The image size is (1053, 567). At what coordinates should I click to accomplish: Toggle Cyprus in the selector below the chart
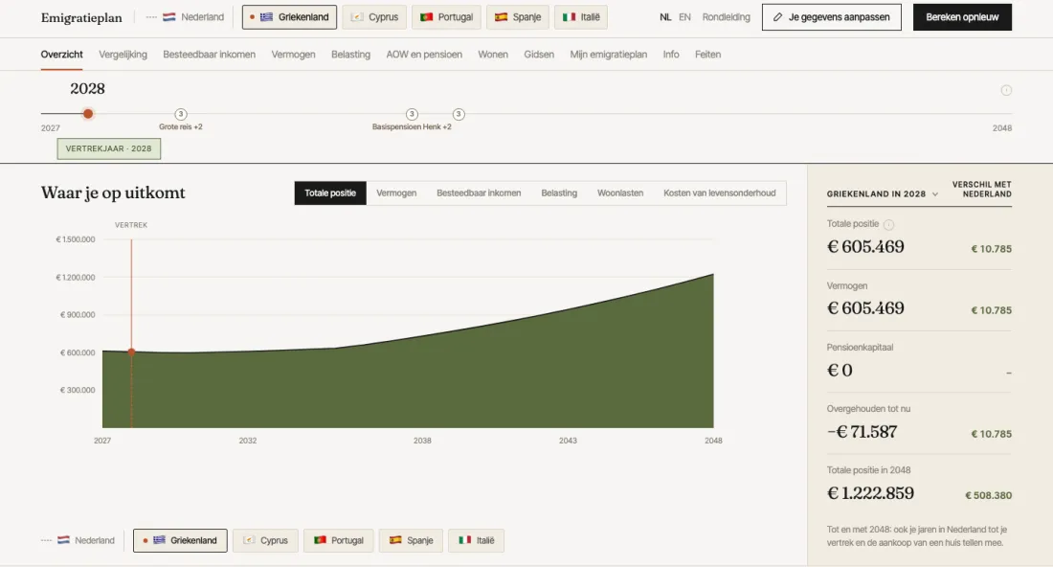265,540
